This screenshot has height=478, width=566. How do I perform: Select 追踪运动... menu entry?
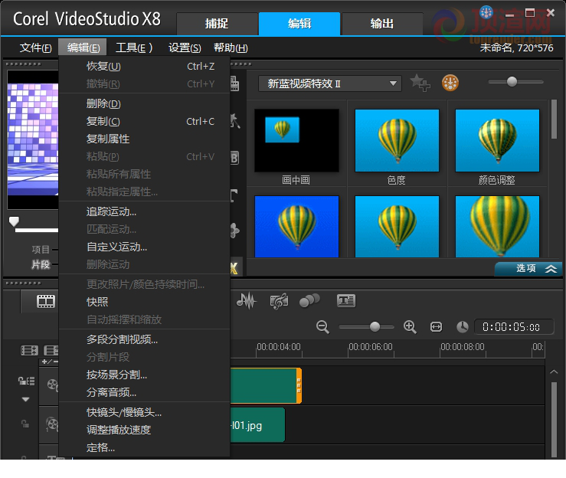145,211
